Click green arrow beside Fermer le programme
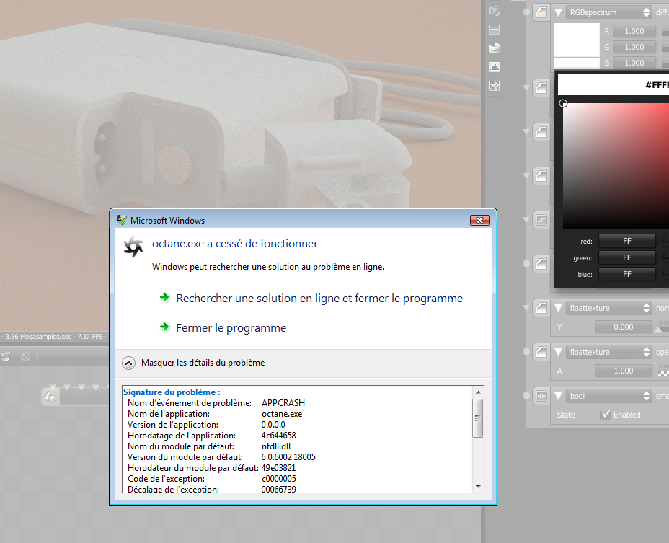This screenshot has width=669, height=543. [164, 327]
